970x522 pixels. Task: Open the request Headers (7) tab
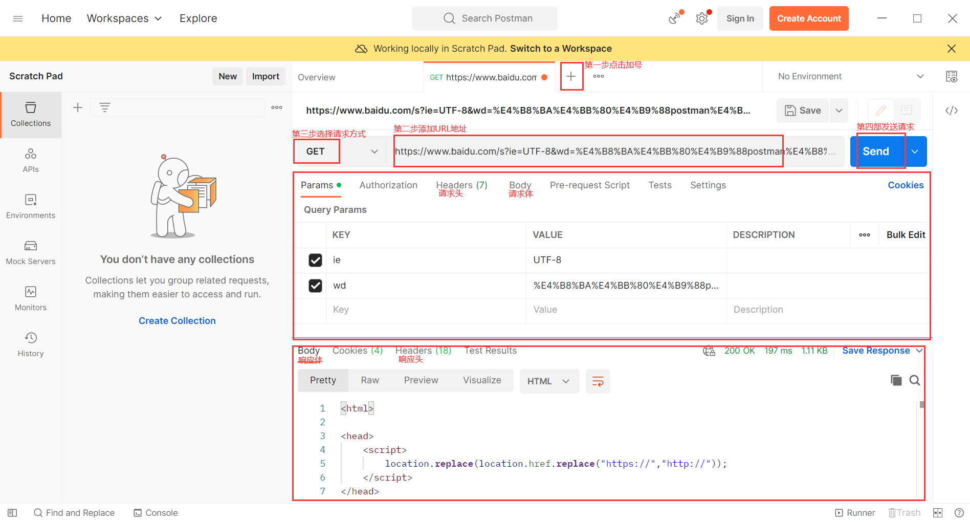[x=461, y=185]
